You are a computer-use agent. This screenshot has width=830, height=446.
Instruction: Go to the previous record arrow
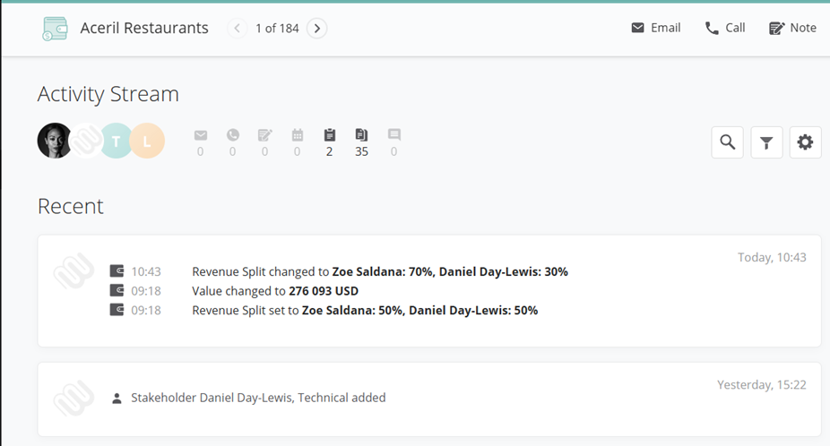click(x=238, y=29)
